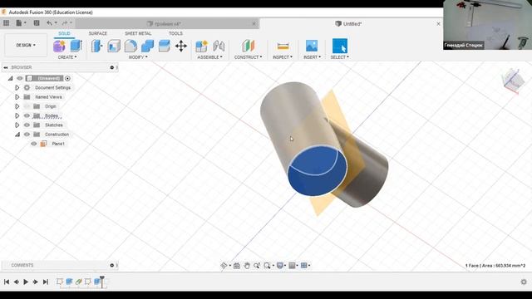Click the Offset Plane construct icon

click(249, 46)
